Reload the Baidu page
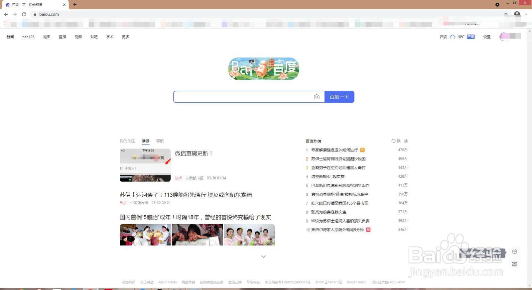532x290 pixels. point(24,14)
